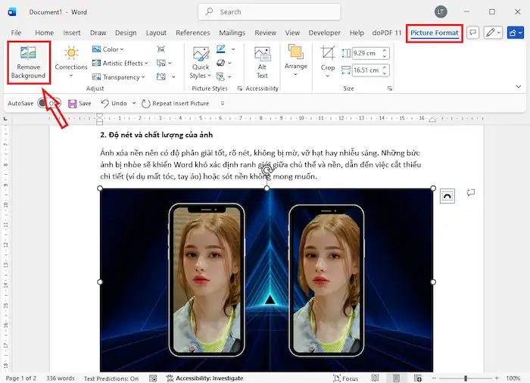Click Repeat Insert Picture
This screenshot has width=530, height=383.
tap(176, 104)
